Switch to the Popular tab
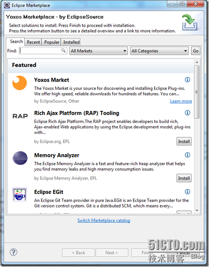209x267 pixels. click(52, 42)
